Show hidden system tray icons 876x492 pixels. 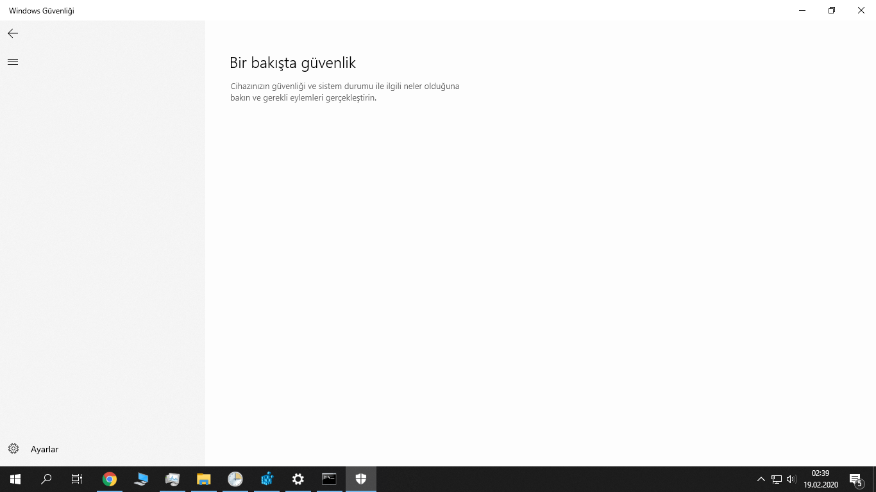761,479
